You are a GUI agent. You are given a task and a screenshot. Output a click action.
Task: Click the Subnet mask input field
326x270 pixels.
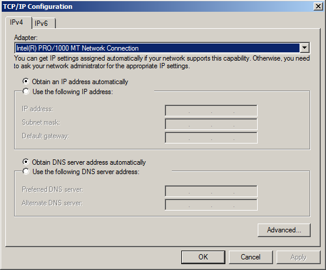[211, 124]
